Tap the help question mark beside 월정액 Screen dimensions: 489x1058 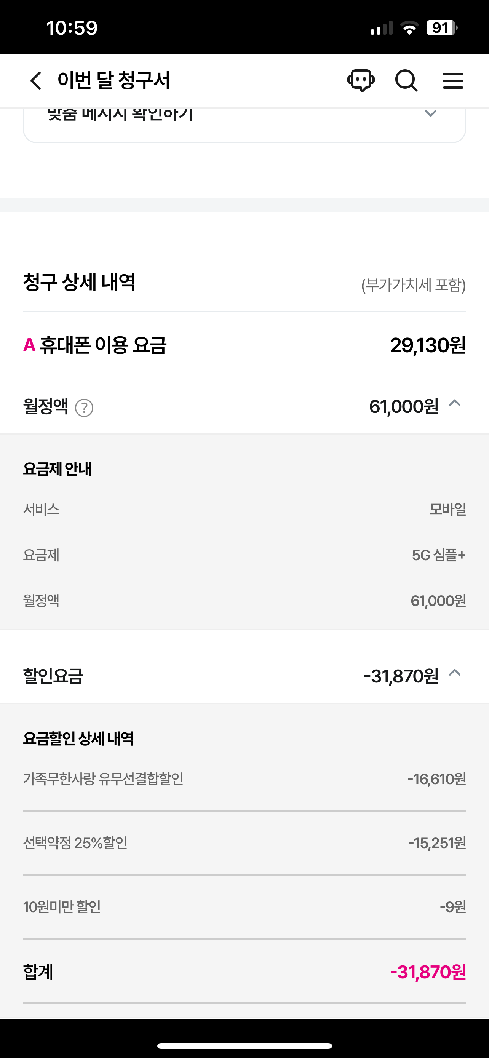click(x=84, y=408)
